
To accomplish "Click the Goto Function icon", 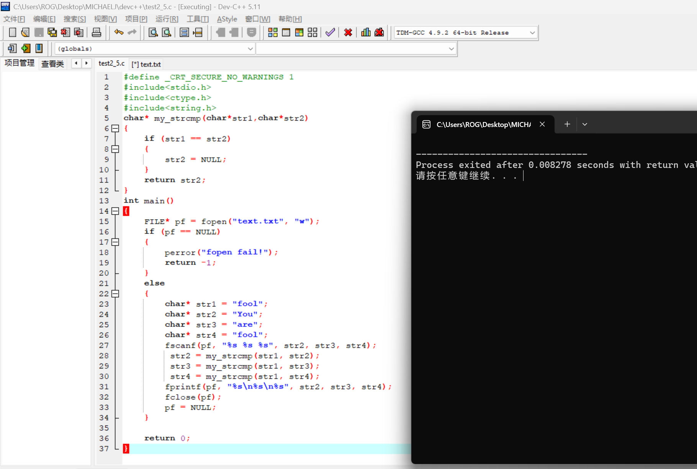I will [x=184, y=33].
